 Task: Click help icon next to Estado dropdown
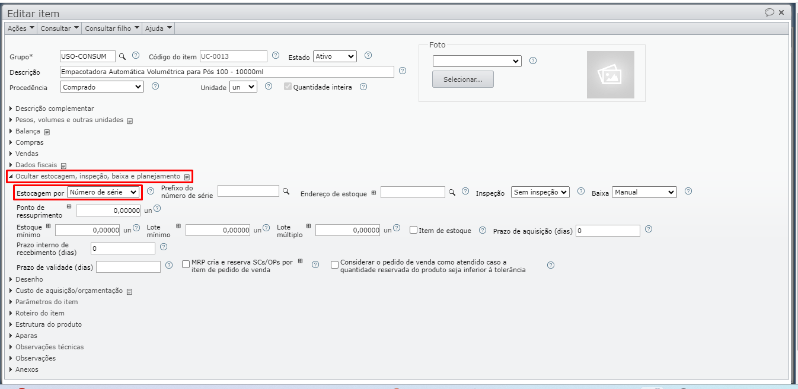click(368, 56)
